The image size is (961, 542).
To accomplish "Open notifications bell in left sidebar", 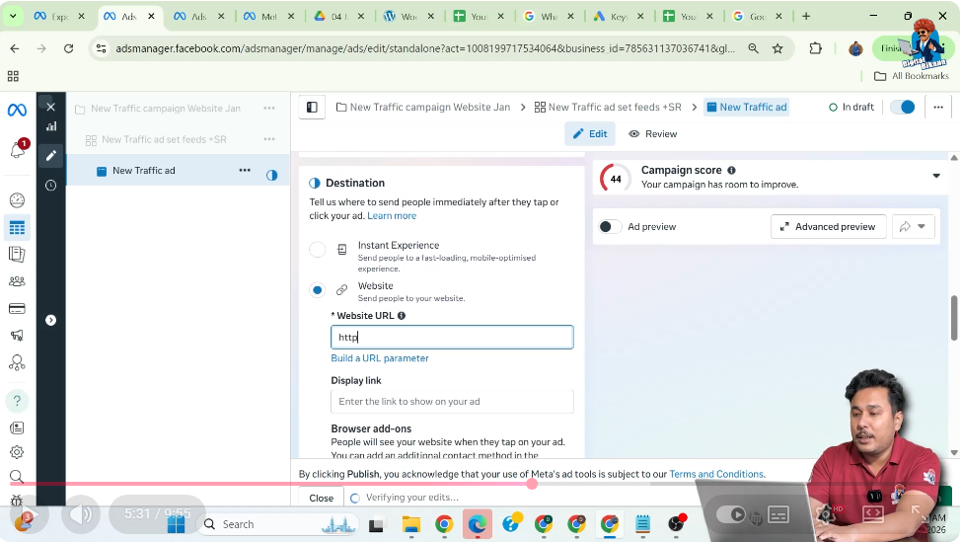I will tap(17, 150).
